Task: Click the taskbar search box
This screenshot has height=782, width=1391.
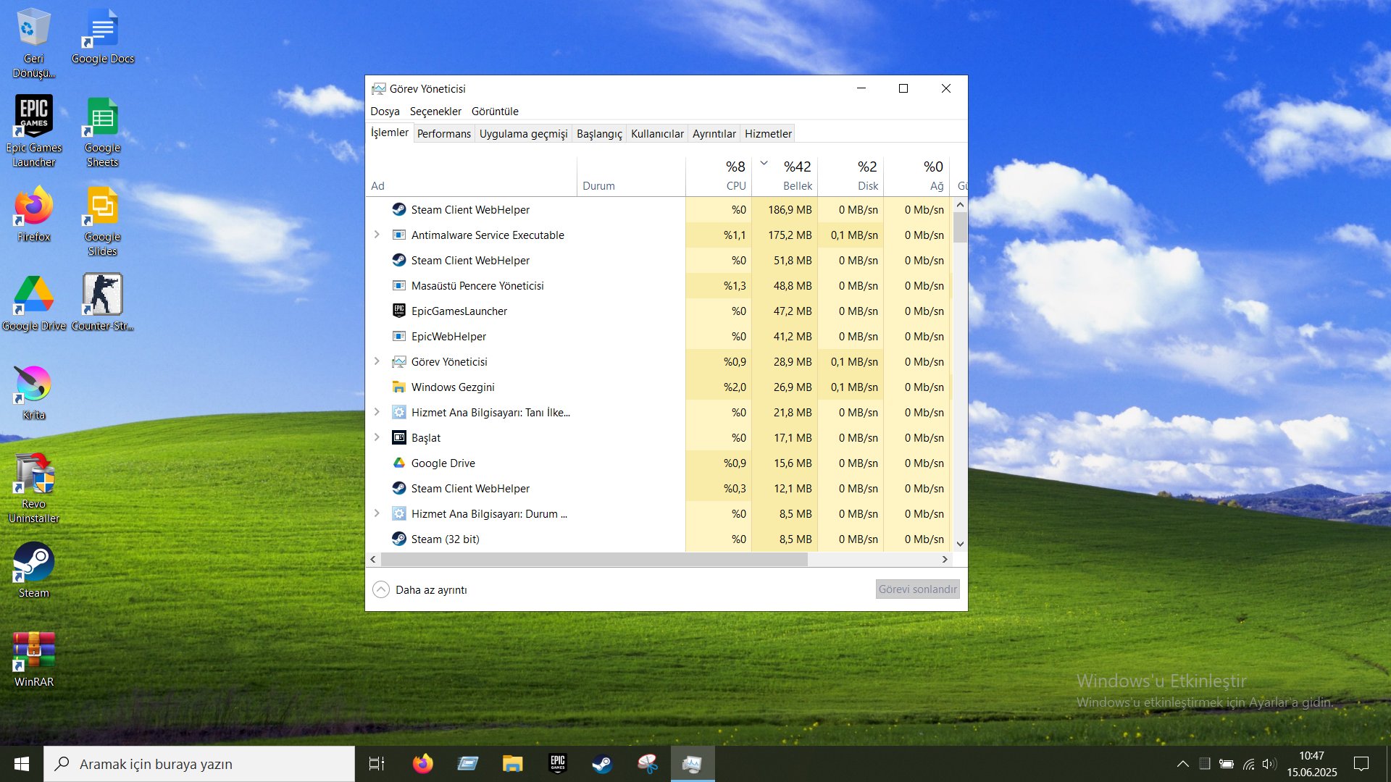Action: coord(199,764)
